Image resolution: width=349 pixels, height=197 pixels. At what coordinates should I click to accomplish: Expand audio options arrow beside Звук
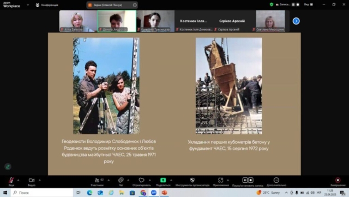(18, 180)
